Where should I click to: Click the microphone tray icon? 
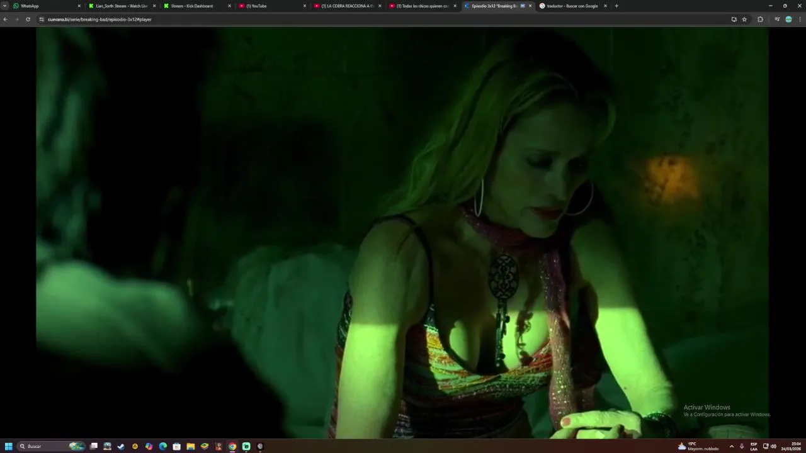[742, 446]
